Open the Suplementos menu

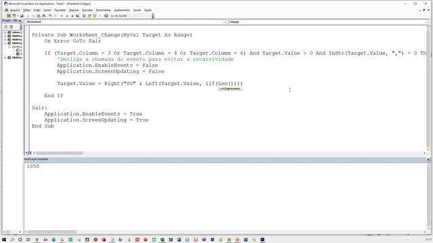[x=122, y=10]
